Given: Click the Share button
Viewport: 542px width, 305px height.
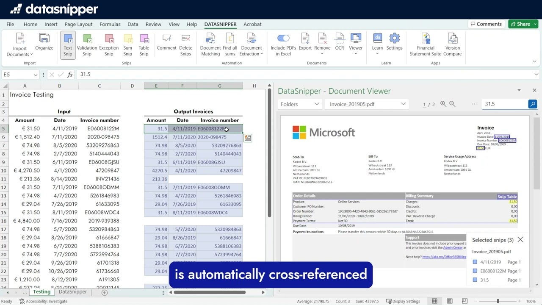Looking at the screenshot, I should pos(523,24).
